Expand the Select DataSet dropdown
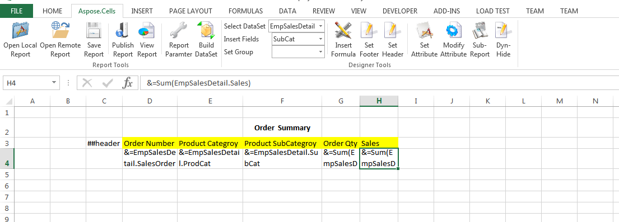Image resolution: width=619 pixels, height=222 pixels. (x=320, y=26)
